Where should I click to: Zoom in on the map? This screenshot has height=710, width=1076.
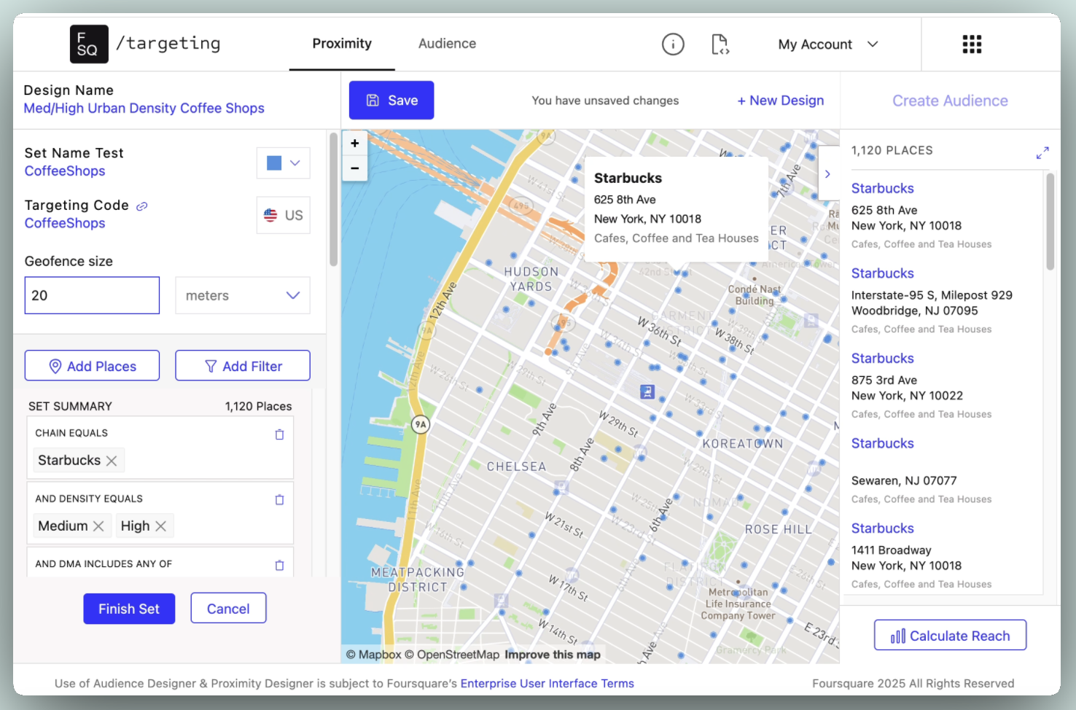coord(355,144)
